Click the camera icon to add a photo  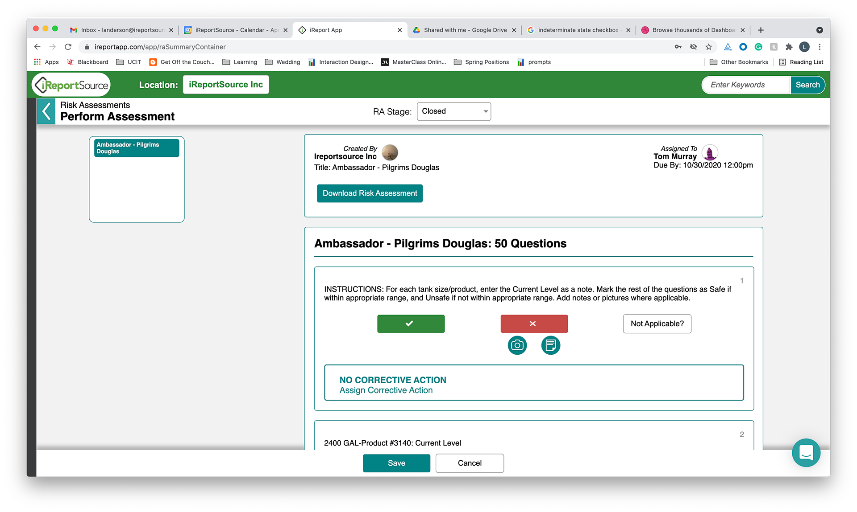point(517,345)
